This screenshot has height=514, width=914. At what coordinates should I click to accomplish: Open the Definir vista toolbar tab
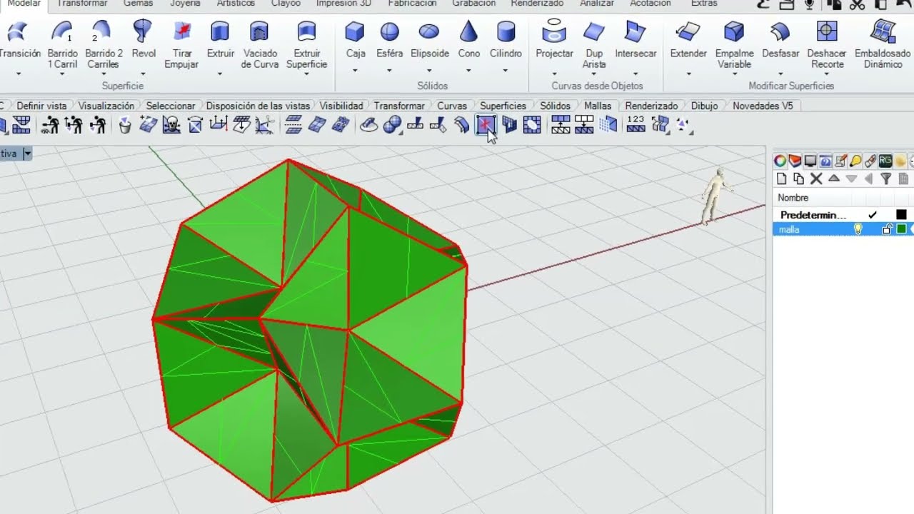tap(41, 106)
